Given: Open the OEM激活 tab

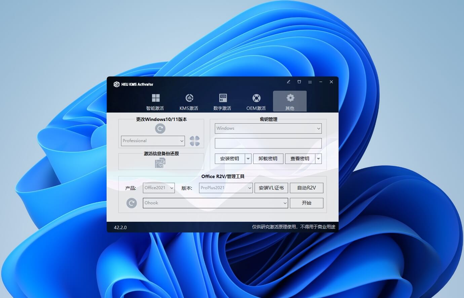Looking at the screenshot, I should tap(256, 102).
